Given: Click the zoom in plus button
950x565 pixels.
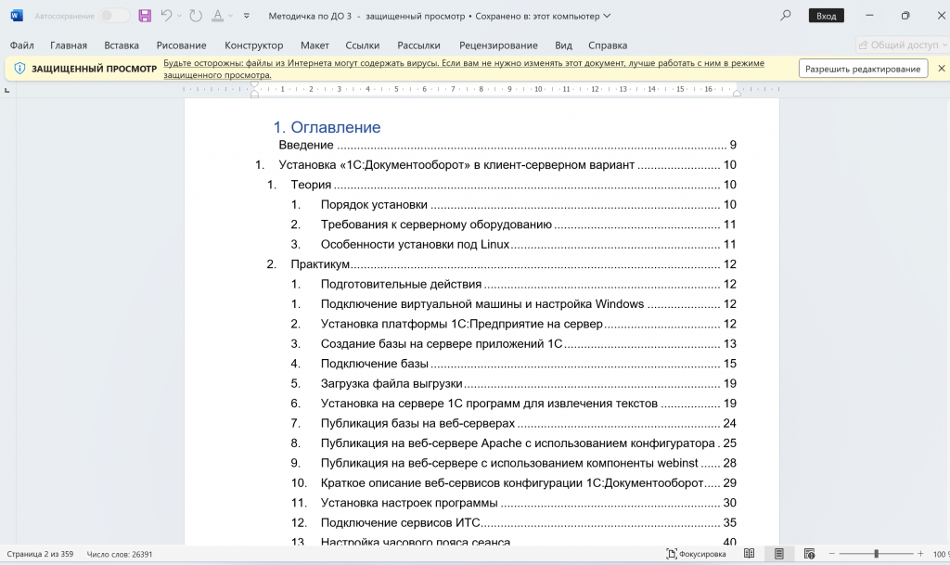Looking at the screenshot, I should pyautogui.click(x=920, y=554).
